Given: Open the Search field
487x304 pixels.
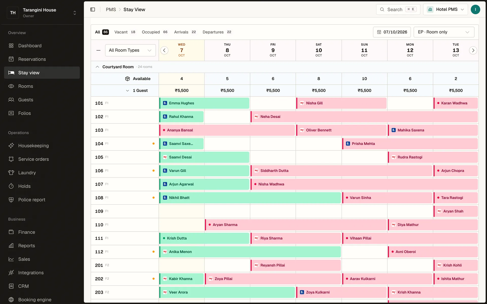Looking at the screenshot, I should click(398, 9).
